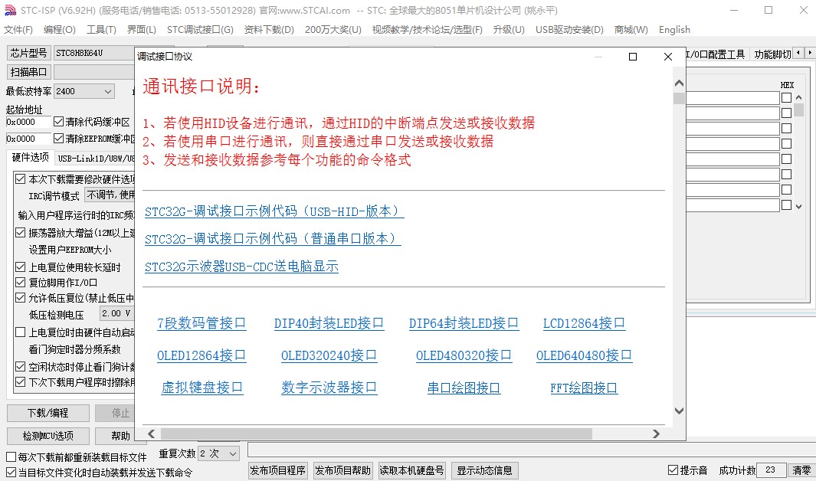Close the 调试接口协议 dialog
The width and height of the screenshot is (816, 481).
pos(668,57)
